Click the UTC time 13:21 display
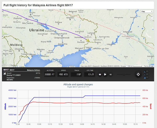The image size is (157, 128). click(x=89, y=74)
